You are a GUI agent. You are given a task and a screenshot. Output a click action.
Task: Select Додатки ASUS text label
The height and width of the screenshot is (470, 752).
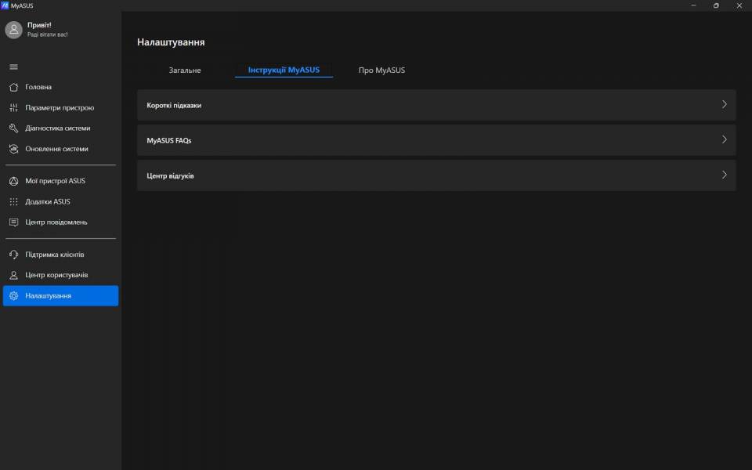point(48,201)
